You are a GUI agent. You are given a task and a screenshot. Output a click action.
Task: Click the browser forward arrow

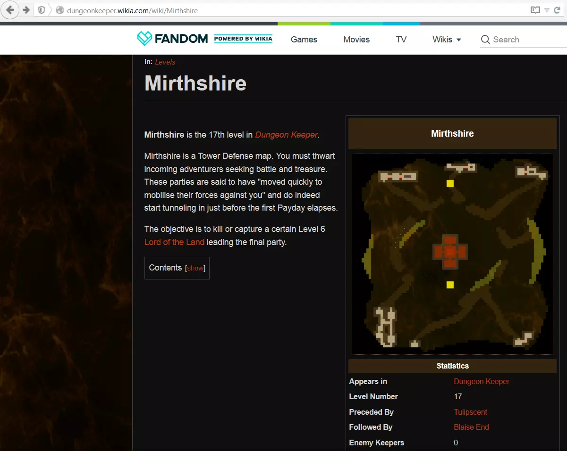[x=26, y=10]
